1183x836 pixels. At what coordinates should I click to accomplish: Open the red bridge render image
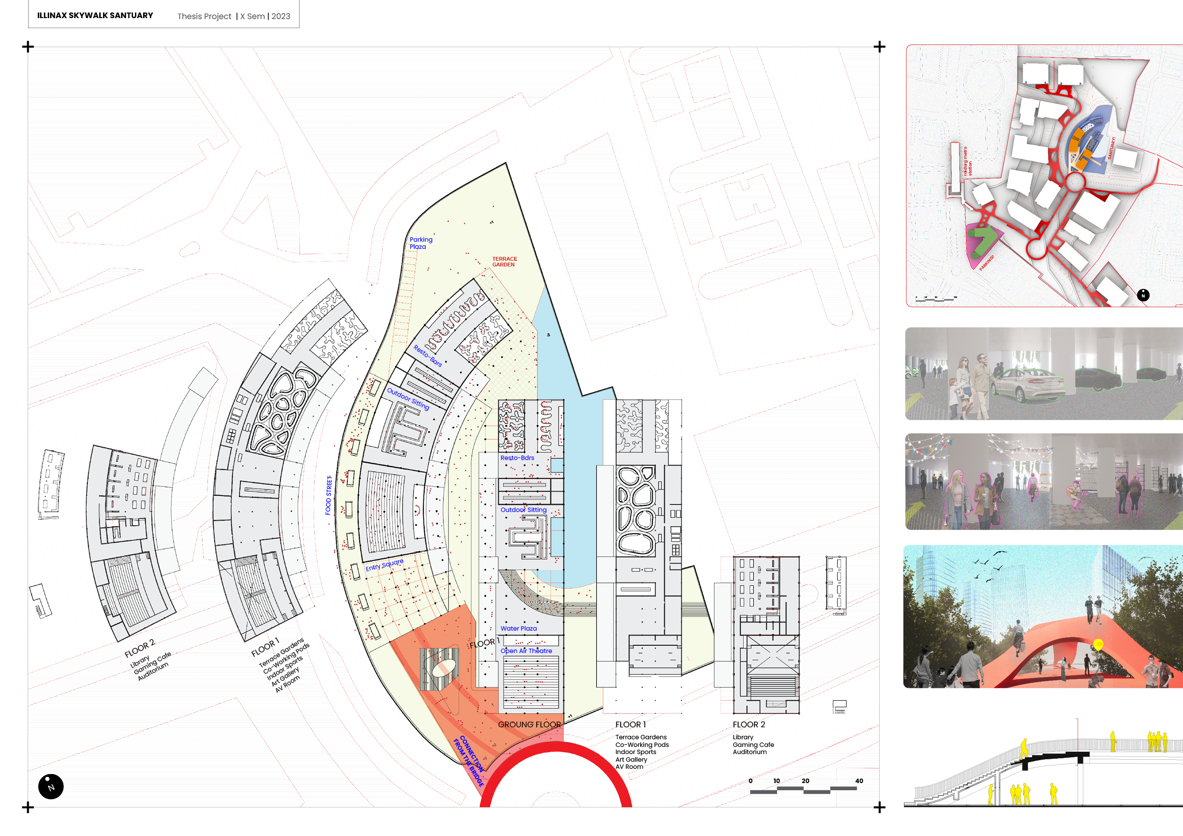coord(1043,617)
